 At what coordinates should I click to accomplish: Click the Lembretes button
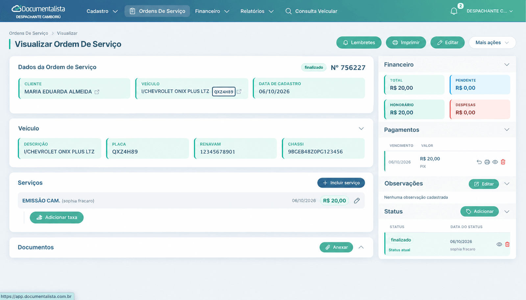pyautogui.click(x=359, y=42)
